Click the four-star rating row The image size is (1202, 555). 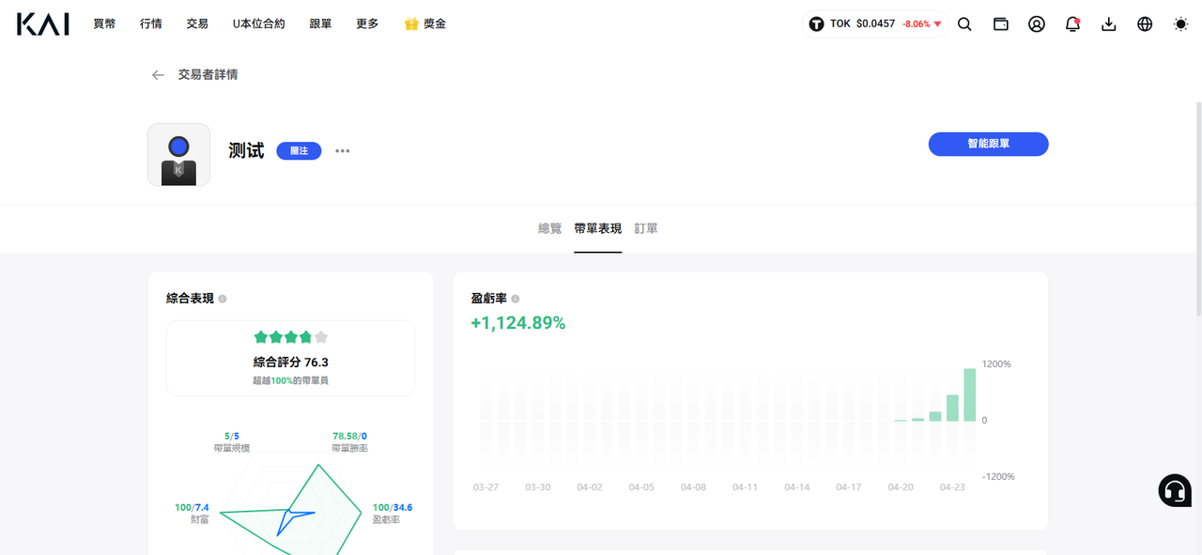tap(290, 337)
